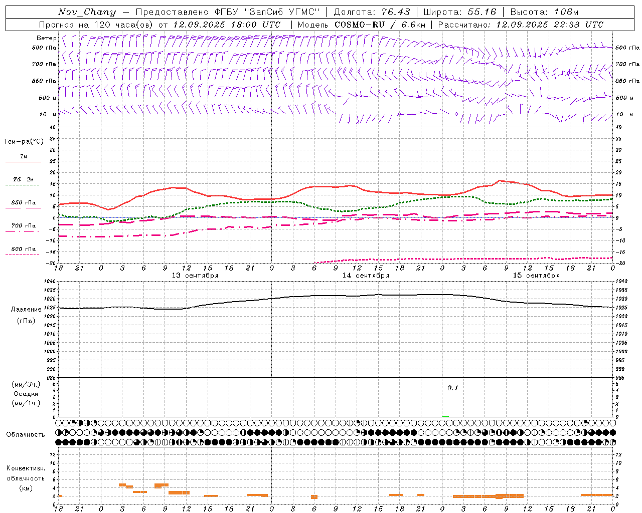Click the 13 сентября date label
642x513 pixels.
pos(195,276)
